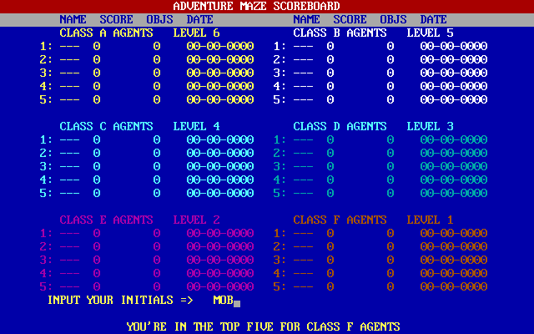Click the LEVEL 5 label
Image resolution: width=534 pixels, height=334 pixels.
[x=431, y=33]
